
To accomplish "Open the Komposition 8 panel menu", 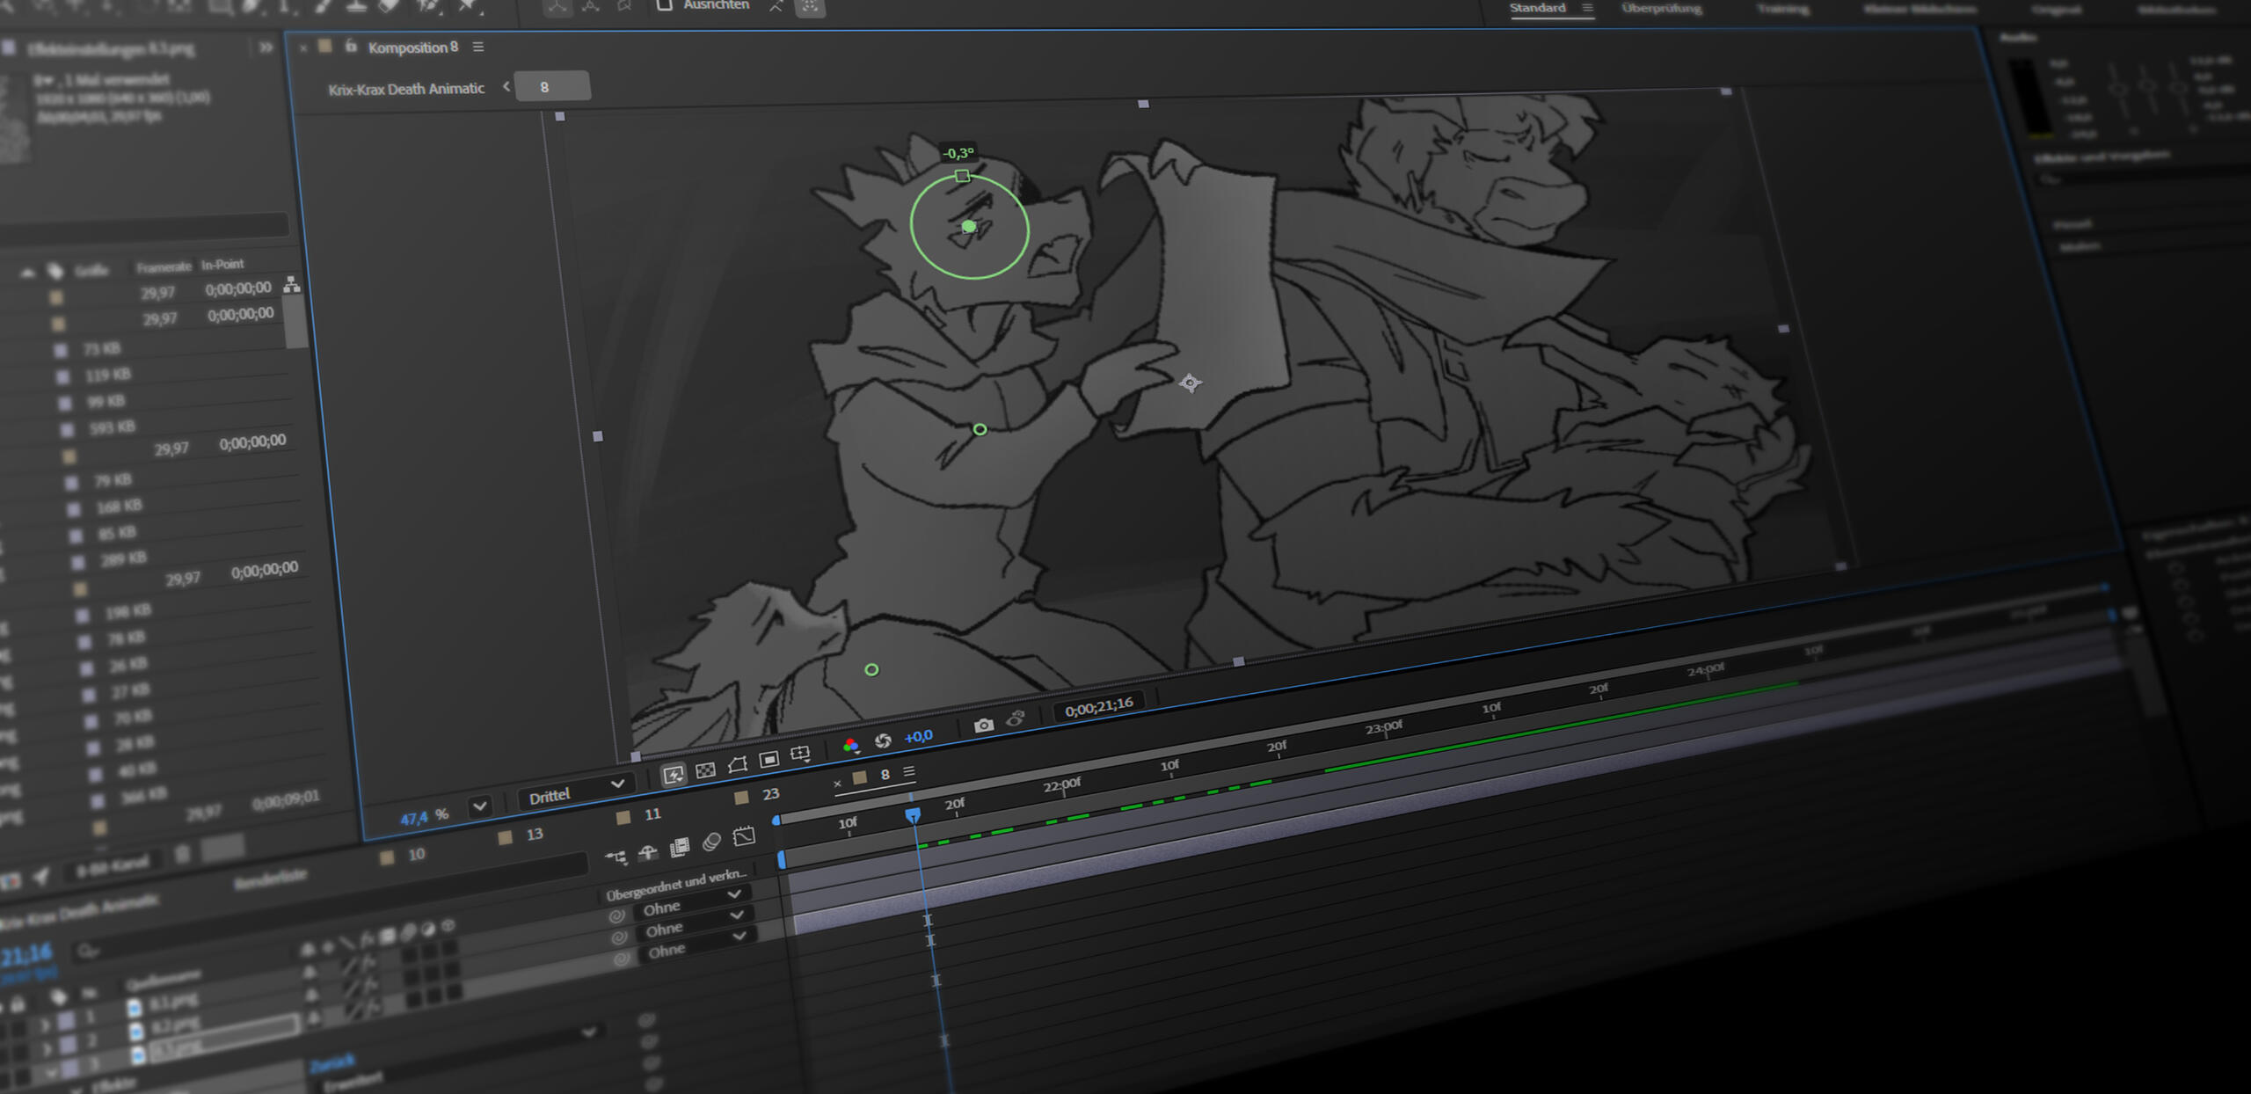I will pyautogui.click(x=477, y=47).
